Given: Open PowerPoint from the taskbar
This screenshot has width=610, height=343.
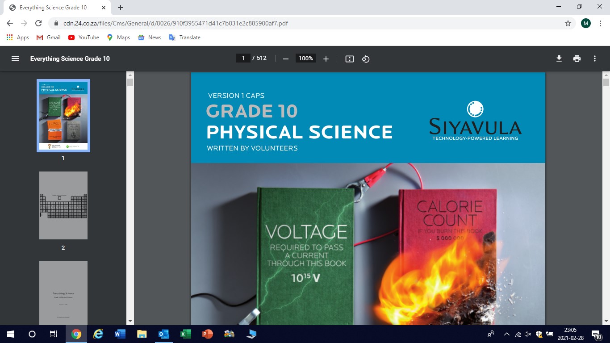Looking at the screenshot, I should tap(207, 334).
